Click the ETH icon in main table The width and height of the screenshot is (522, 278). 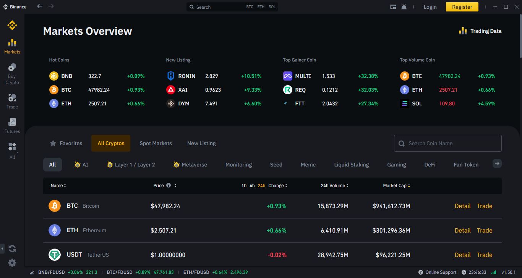[55, 230]
